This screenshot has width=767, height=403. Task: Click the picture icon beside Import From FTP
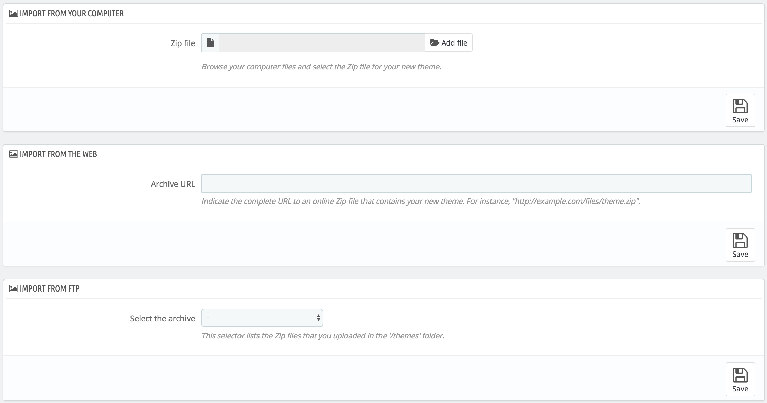[x=13, y=288]
